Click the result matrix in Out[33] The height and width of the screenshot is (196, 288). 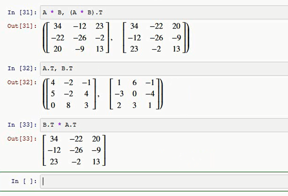point(74,150)
